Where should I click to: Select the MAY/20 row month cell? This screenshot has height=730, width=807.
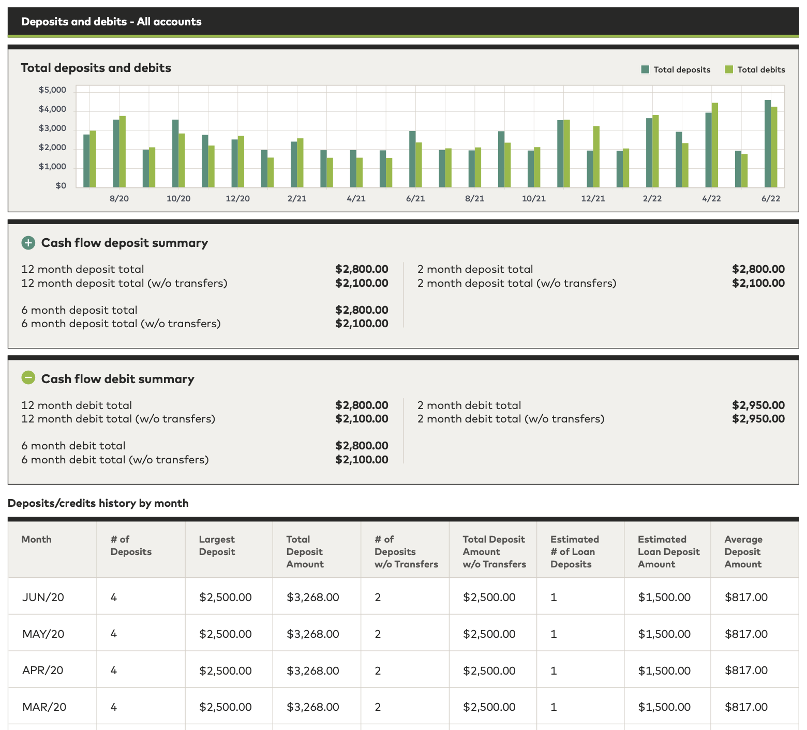43,634
